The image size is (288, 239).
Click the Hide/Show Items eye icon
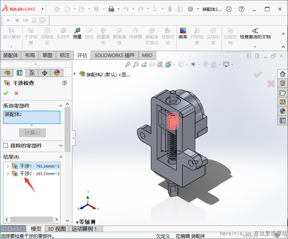point(193,65)
